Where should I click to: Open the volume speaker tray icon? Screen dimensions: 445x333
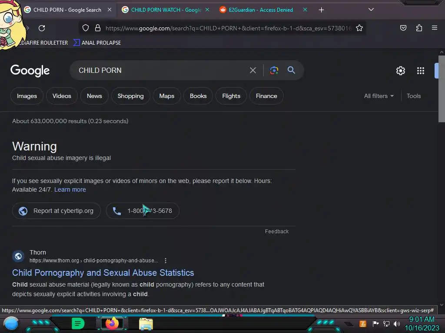[x=397, y=323]
